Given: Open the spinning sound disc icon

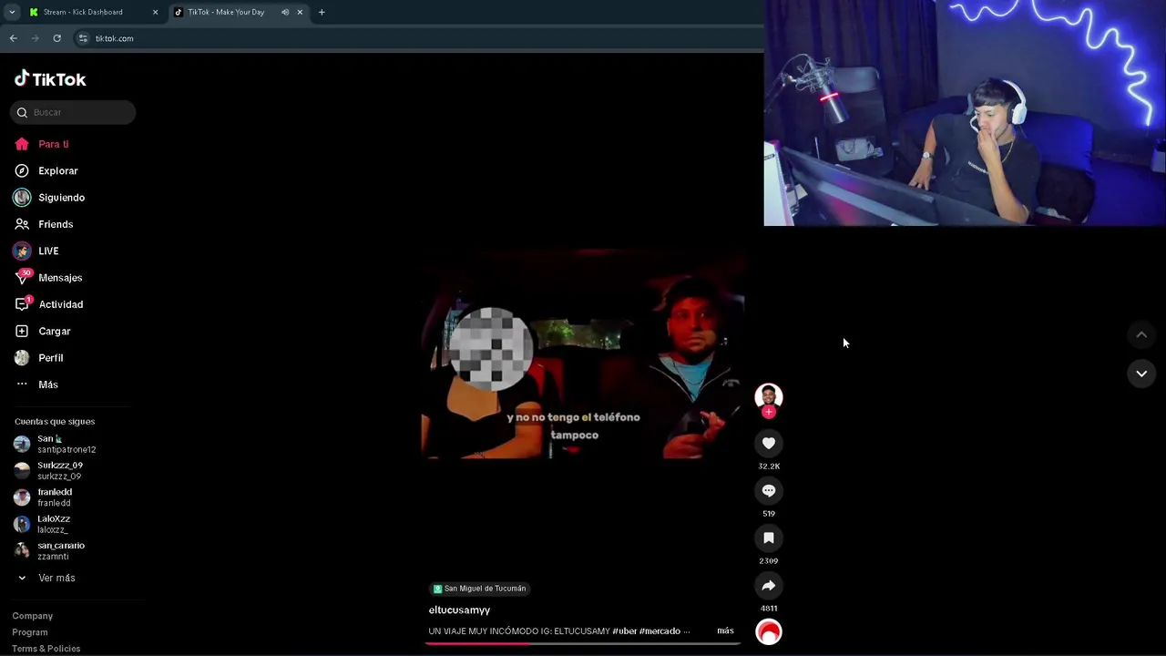Looking at the screenshot, I should 769,631.
